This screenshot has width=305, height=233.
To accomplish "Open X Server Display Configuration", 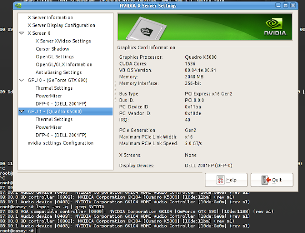I will pos(61,25).
